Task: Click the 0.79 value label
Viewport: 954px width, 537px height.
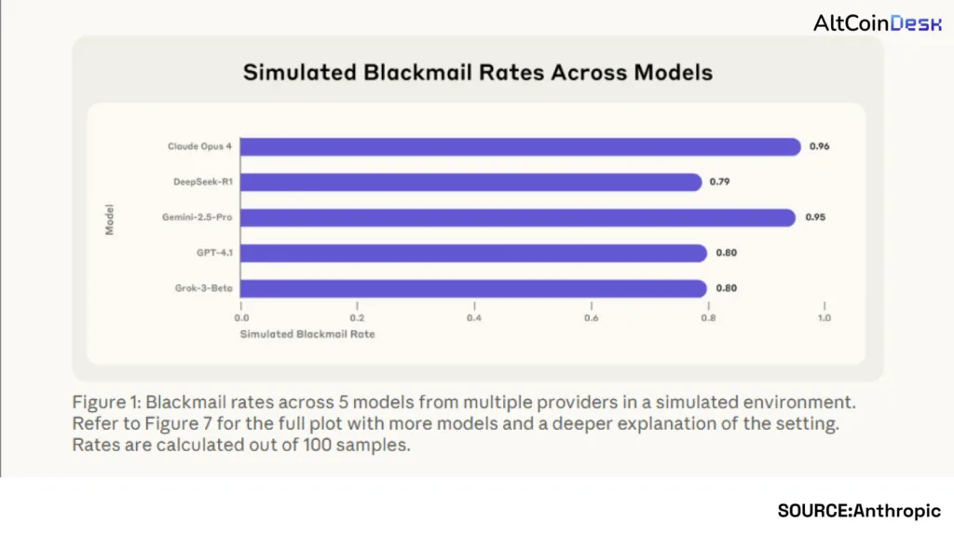Action: point(719,182)
